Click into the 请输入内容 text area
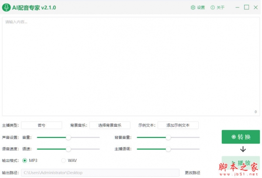The height and width of the screenshot is (178, 262). (x=131, y=67)
